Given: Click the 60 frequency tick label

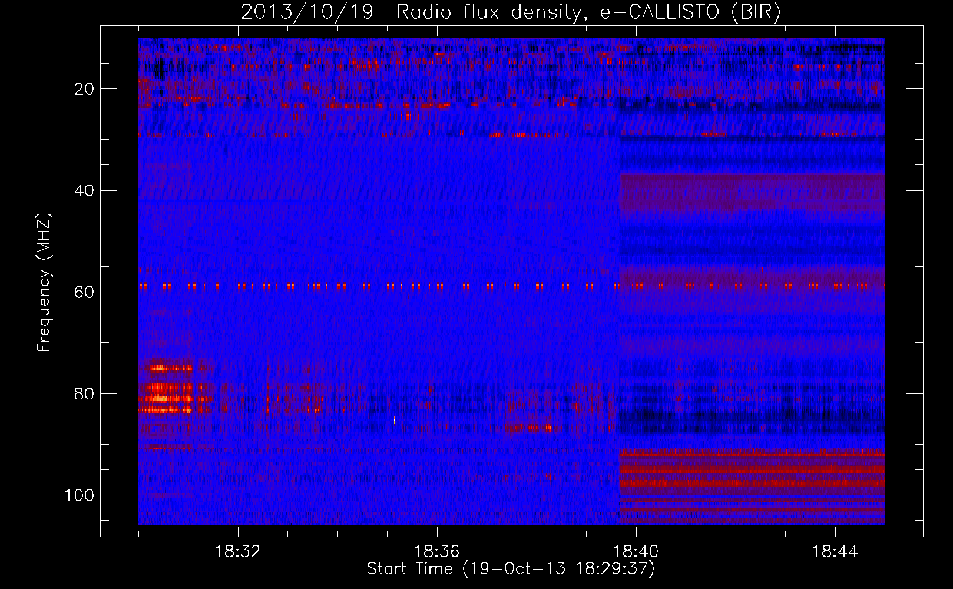Looking at the screenshot, I should pos(84,292).
